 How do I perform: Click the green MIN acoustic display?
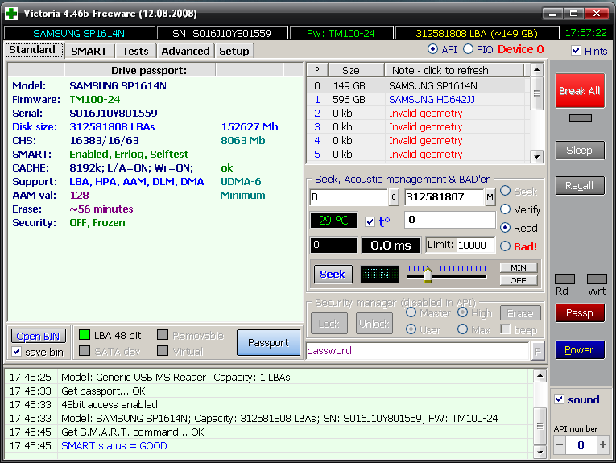coord(379,274)
